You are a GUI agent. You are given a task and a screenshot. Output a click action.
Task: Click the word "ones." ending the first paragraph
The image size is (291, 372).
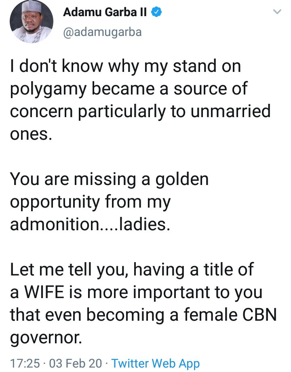click(31, 134)
